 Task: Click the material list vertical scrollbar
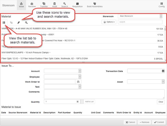[165, 43]
